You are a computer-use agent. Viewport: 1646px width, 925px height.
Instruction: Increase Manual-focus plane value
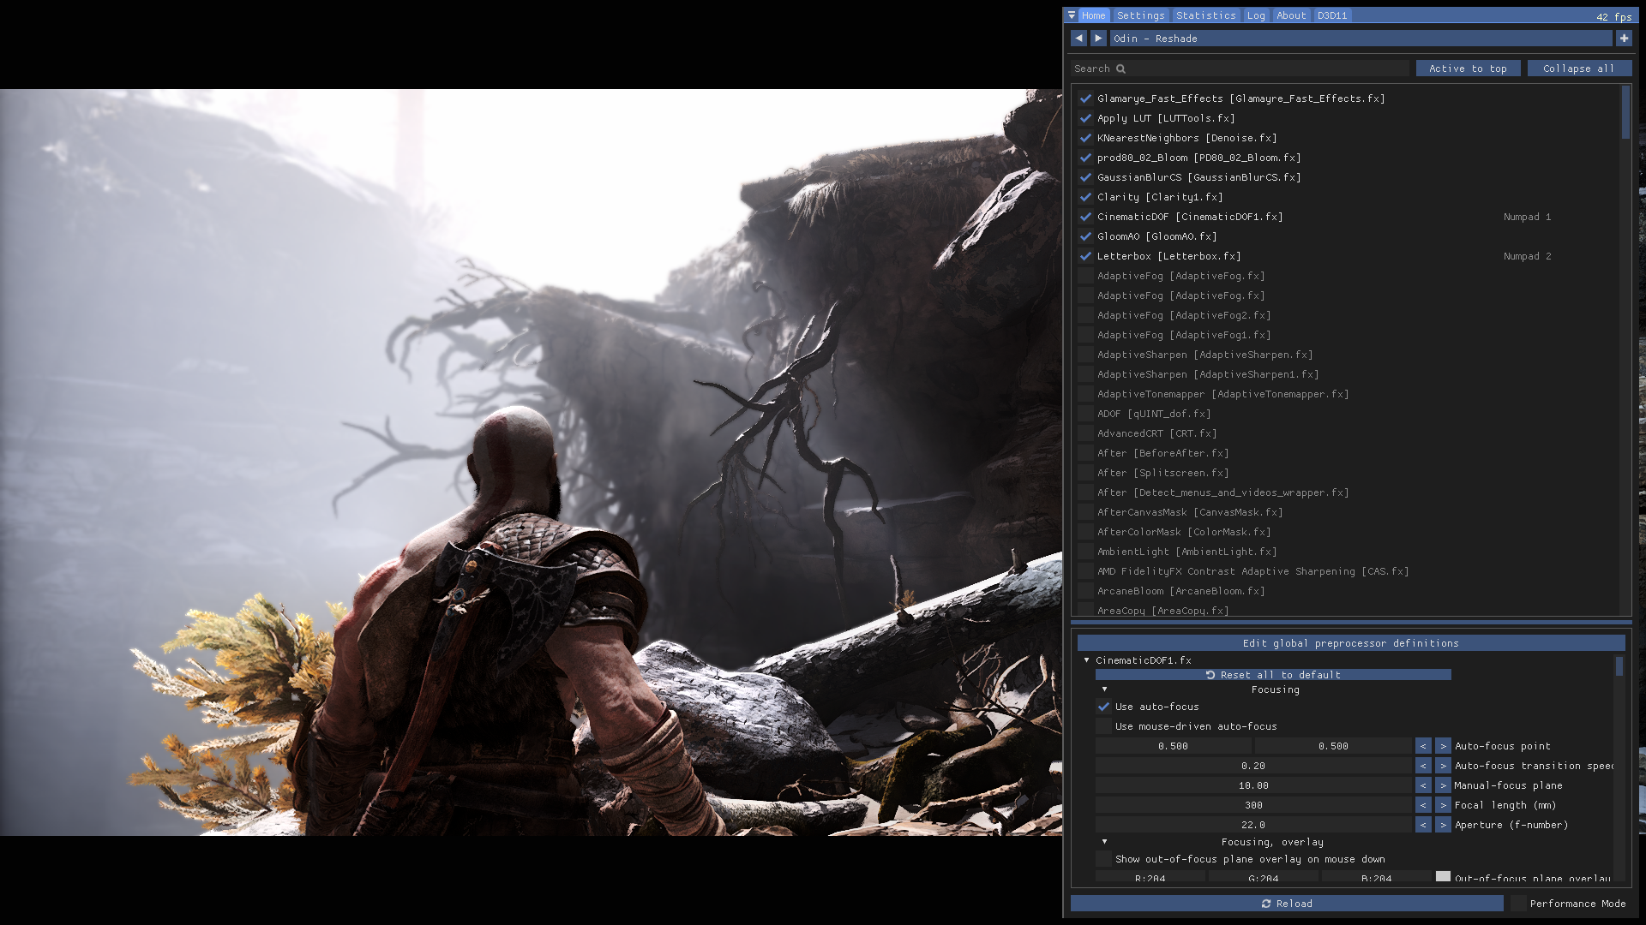coord(1443,785)
